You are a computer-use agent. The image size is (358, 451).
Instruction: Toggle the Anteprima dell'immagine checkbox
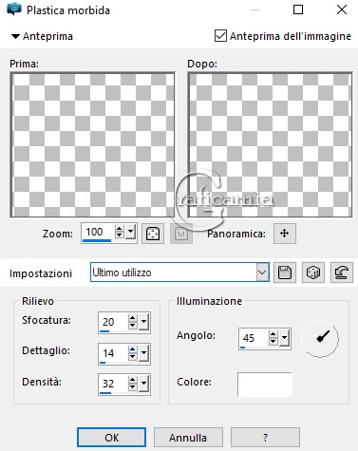[220, 36]
